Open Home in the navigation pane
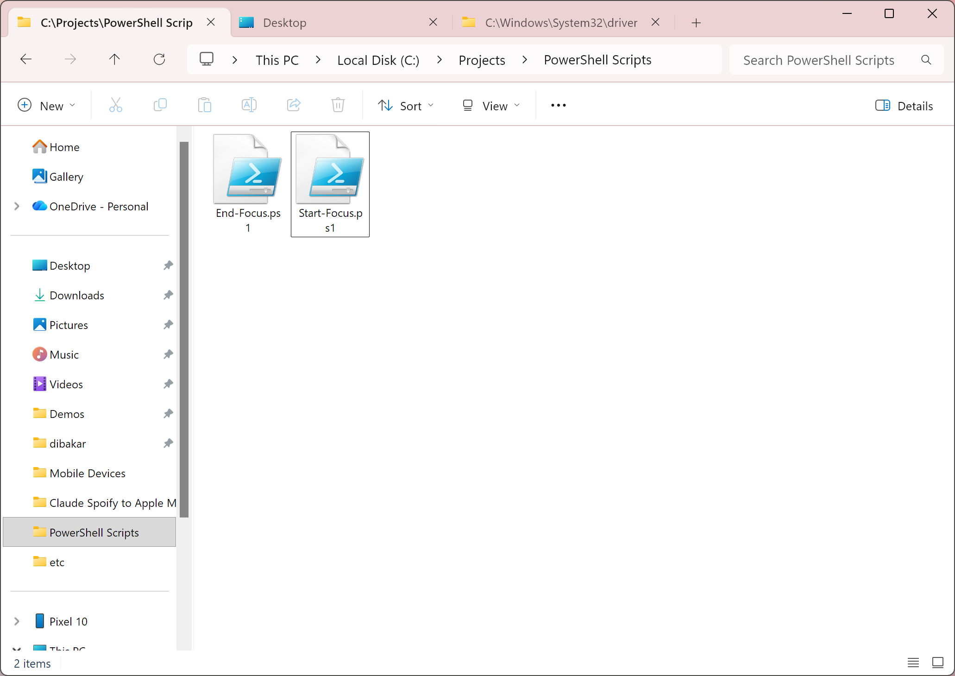 (64, 147)
